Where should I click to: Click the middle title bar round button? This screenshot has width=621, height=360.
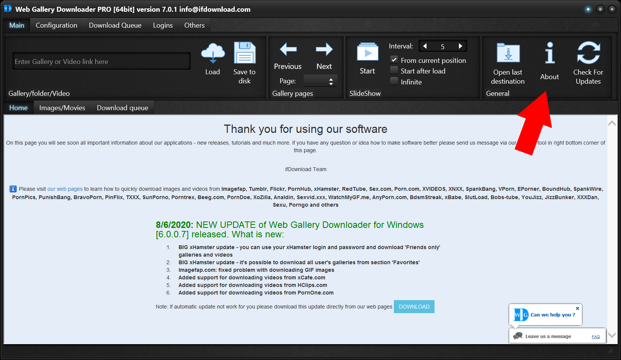point(600,9)
